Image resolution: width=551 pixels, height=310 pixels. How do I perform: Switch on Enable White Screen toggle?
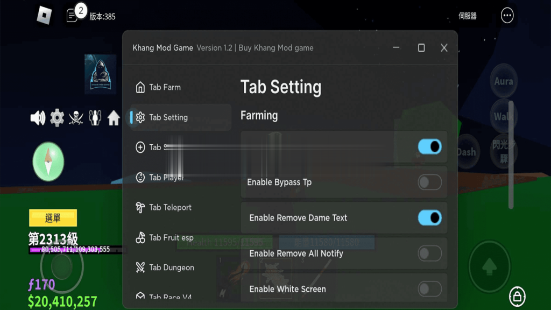click(x=429, y=289)
